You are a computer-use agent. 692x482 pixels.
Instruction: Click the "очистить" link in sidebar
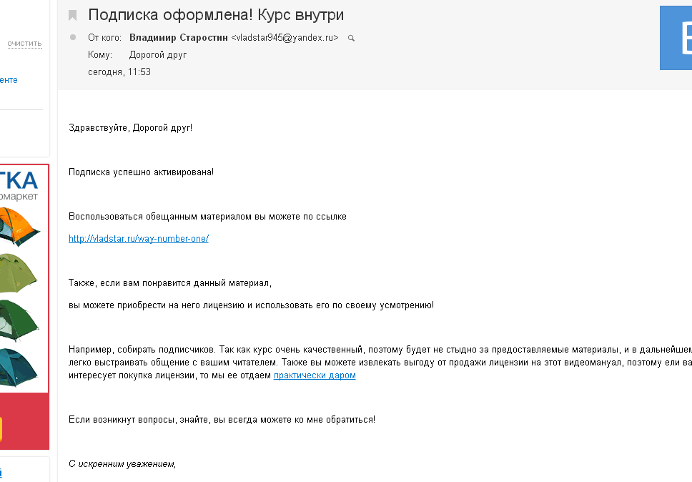24,44
